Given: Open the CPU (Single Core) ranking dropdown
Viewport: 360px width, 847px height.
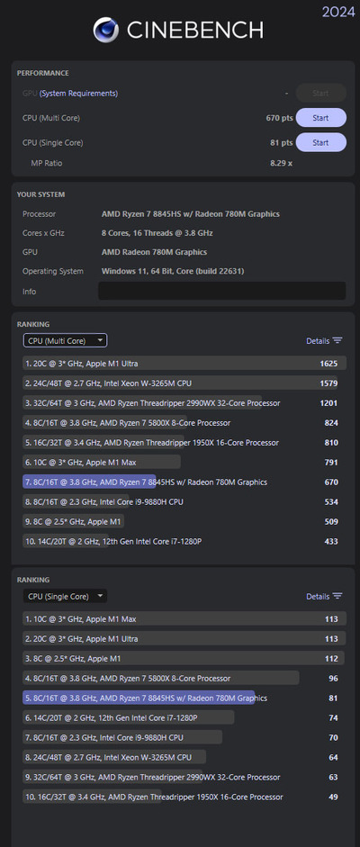Looking at the screenshot, I should (x=65, y=597).
